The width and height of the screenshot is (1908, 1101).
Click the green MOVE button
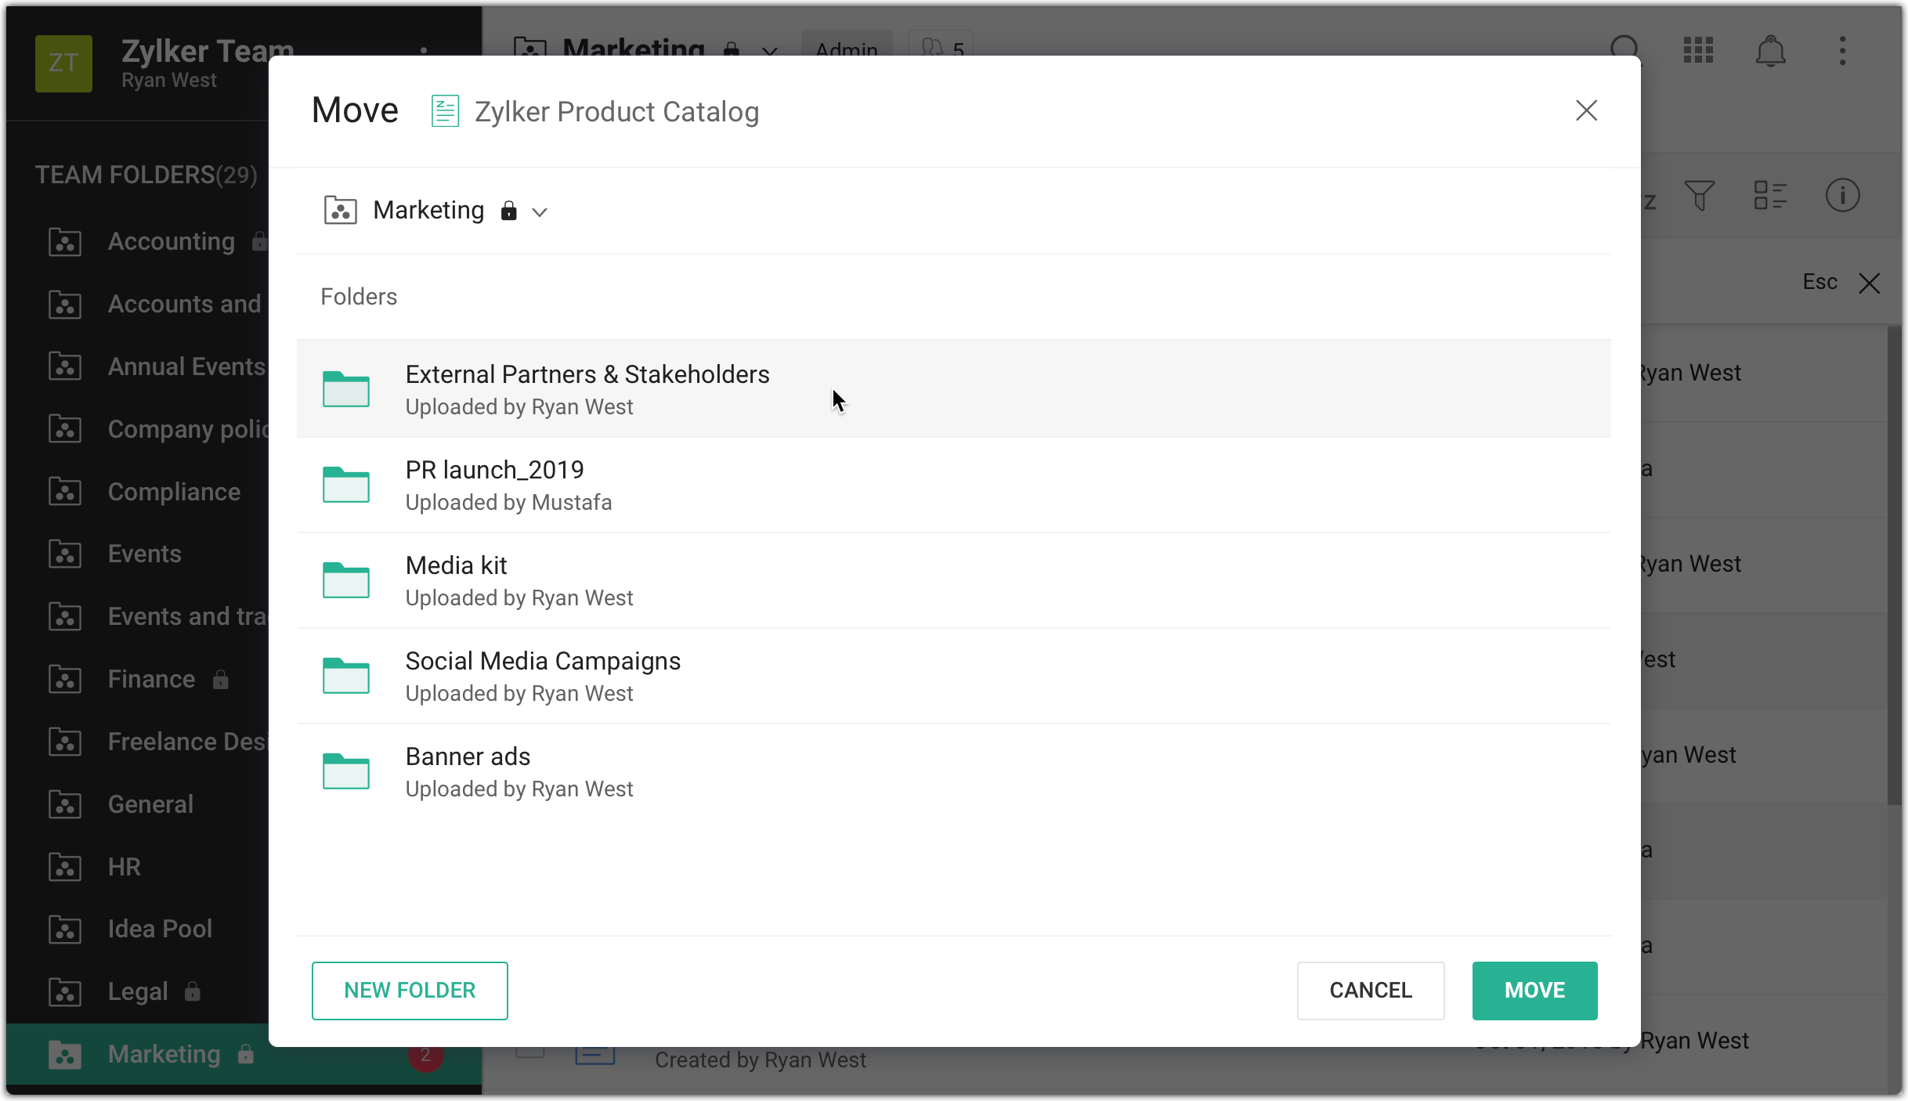tap(1534, 991)
